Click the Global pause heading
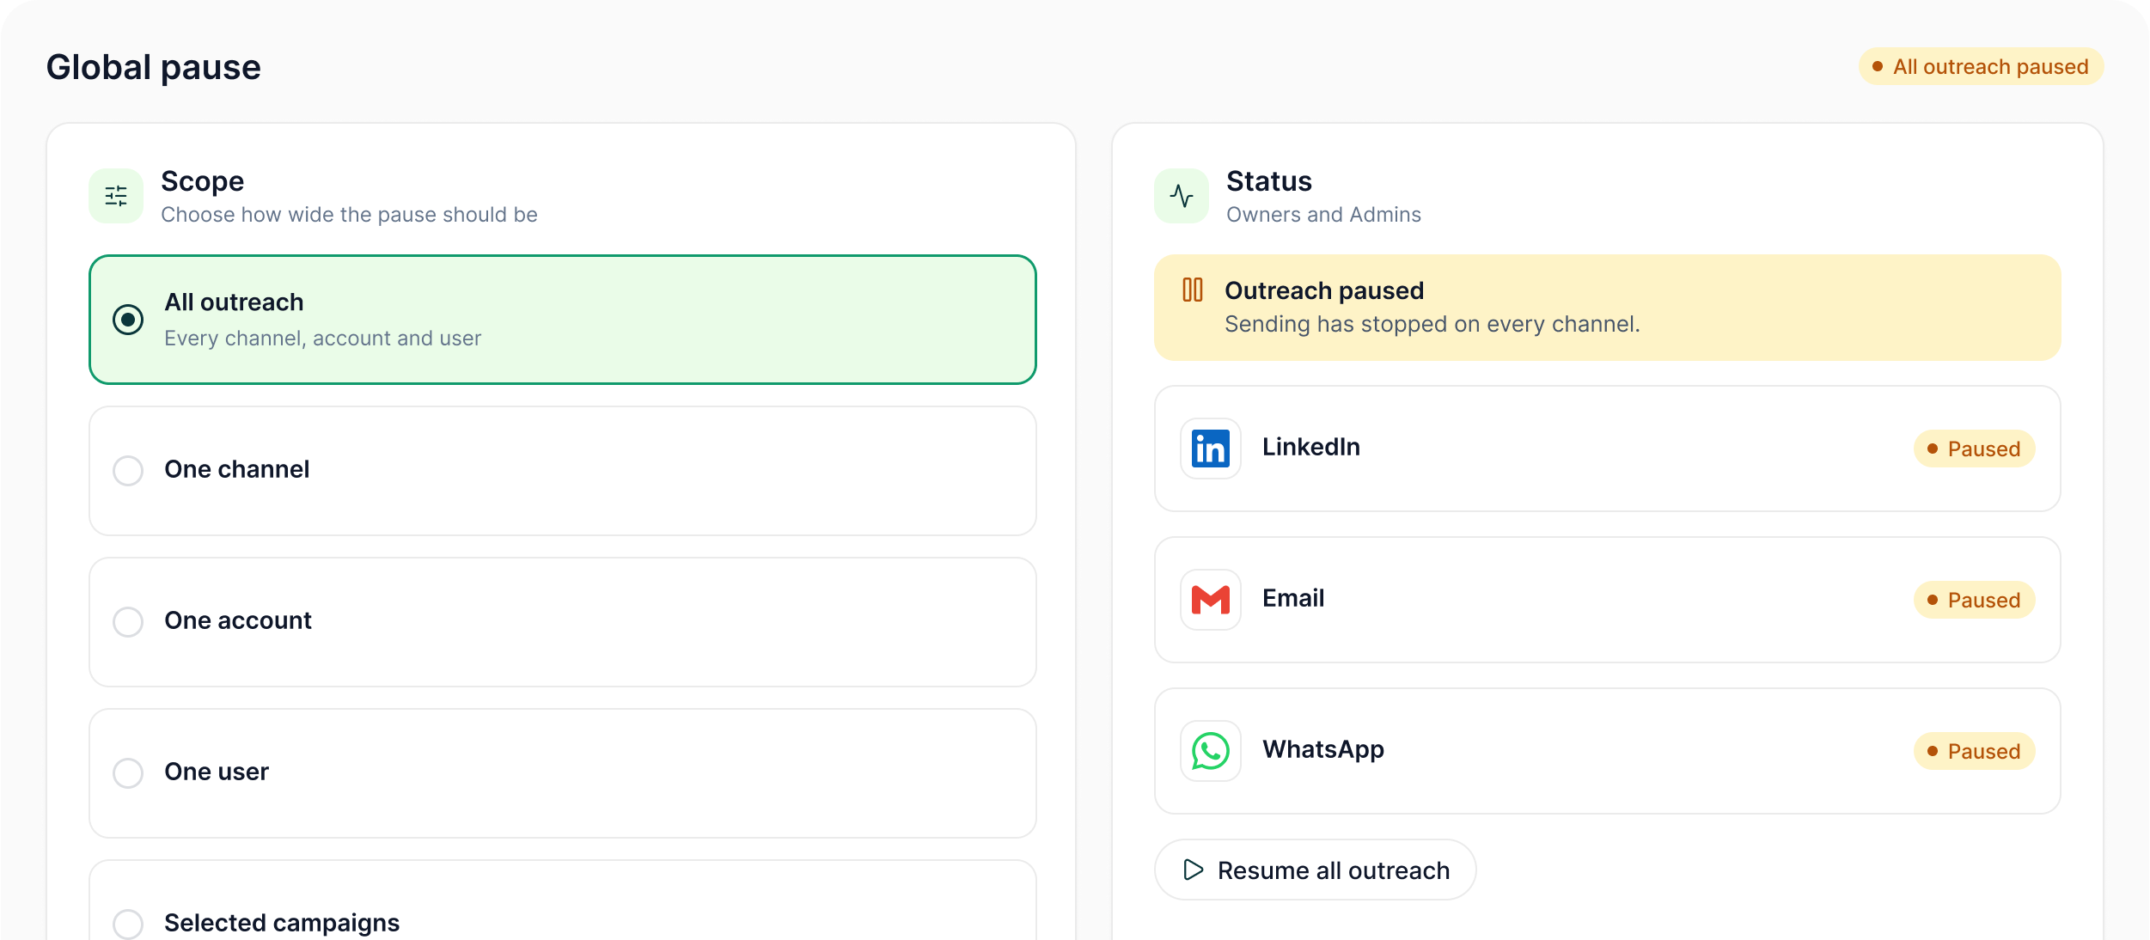 pyautogui.click(x=154, y=67)
